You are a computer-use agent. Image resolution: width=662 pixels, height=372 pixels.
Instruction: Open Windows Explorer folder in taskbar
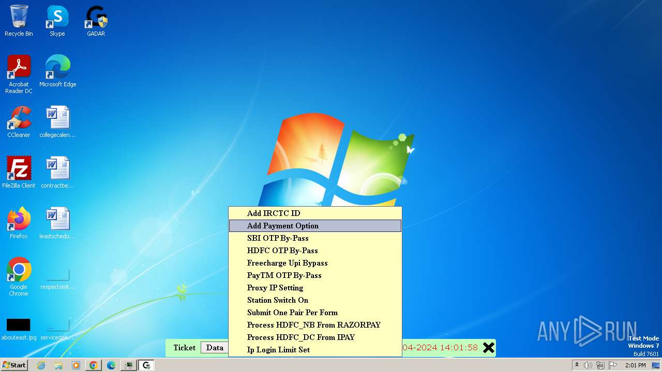tap(58, 365)
